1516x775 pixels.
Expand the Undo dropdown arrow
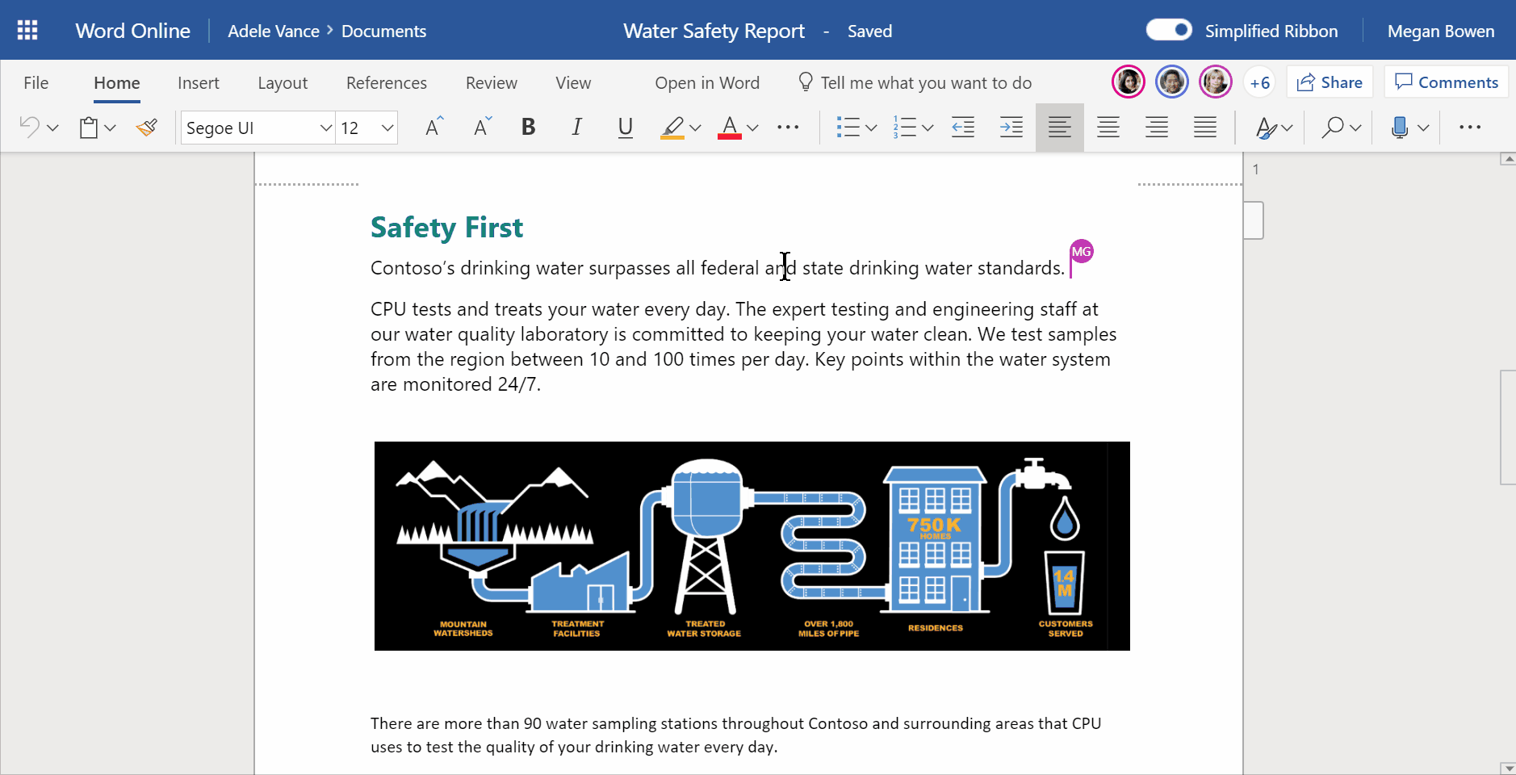(x=52, y=128)
